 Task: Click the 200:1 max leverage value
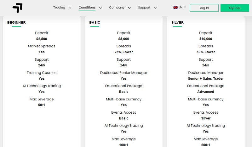(x=206, y=145)
